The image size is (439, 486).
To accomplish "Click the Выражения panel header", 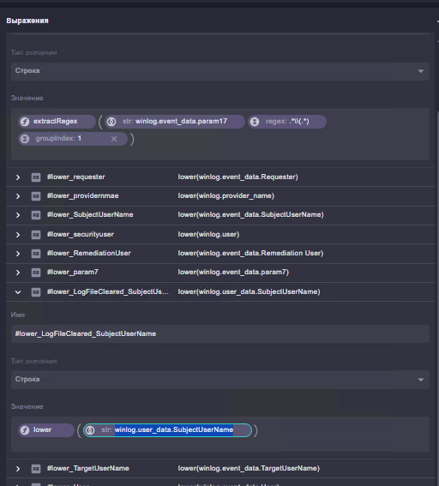I will click(x=27, y=21).
